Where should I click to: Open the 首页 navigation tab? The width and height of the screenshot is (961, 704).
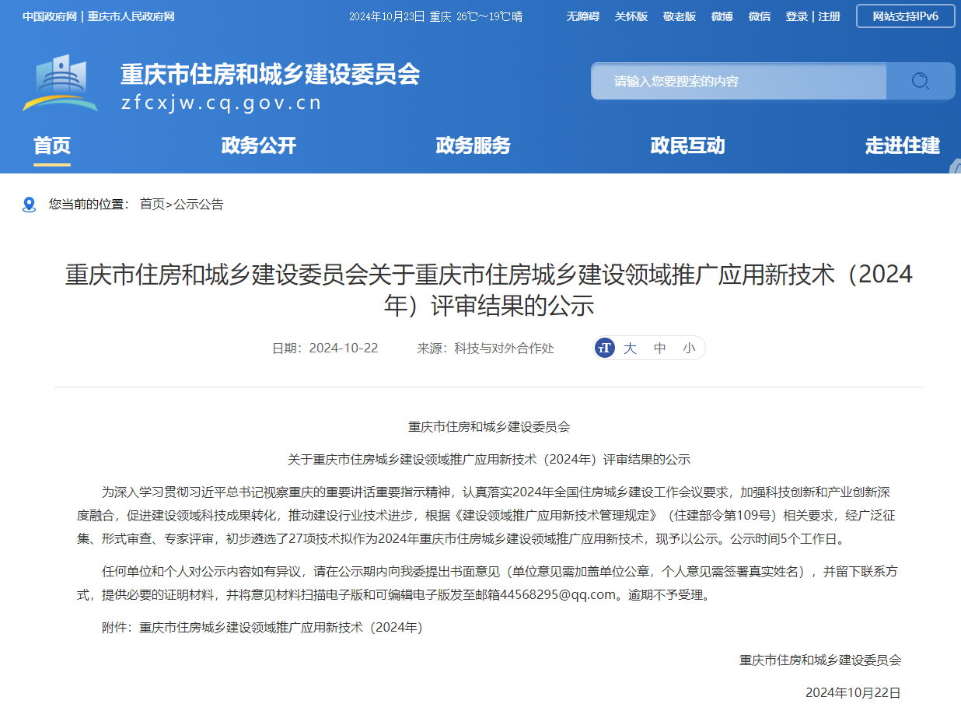[52, 145]
